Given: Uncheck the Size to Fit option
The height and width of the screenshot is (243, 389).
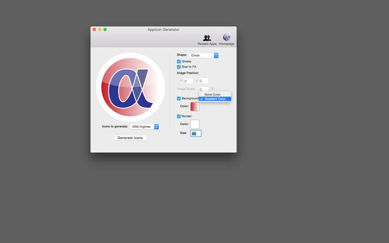Looking at the screenshot, I should 179,67.
